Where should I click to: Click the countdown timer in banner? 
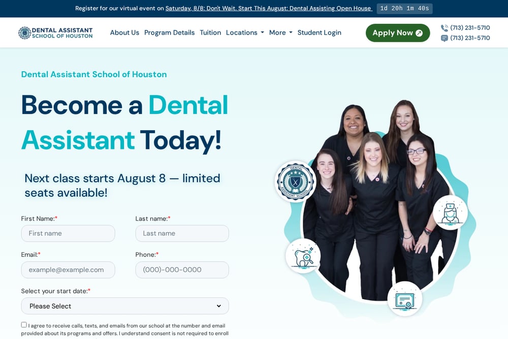pos(404,9)
